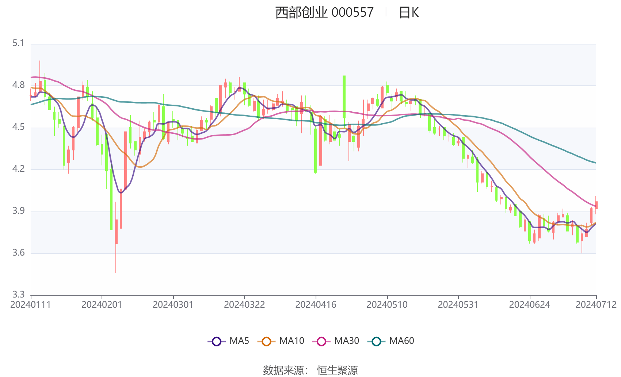621x377 pixels.
Task: Toggle the MA5 legend series
Action: (228, 341)
